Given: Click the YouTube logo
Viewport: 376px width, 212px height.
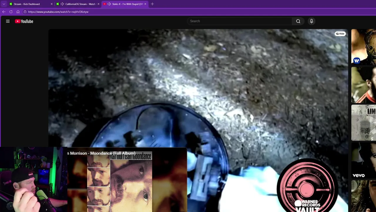Looking at the screenshot, I should point(24,21).
